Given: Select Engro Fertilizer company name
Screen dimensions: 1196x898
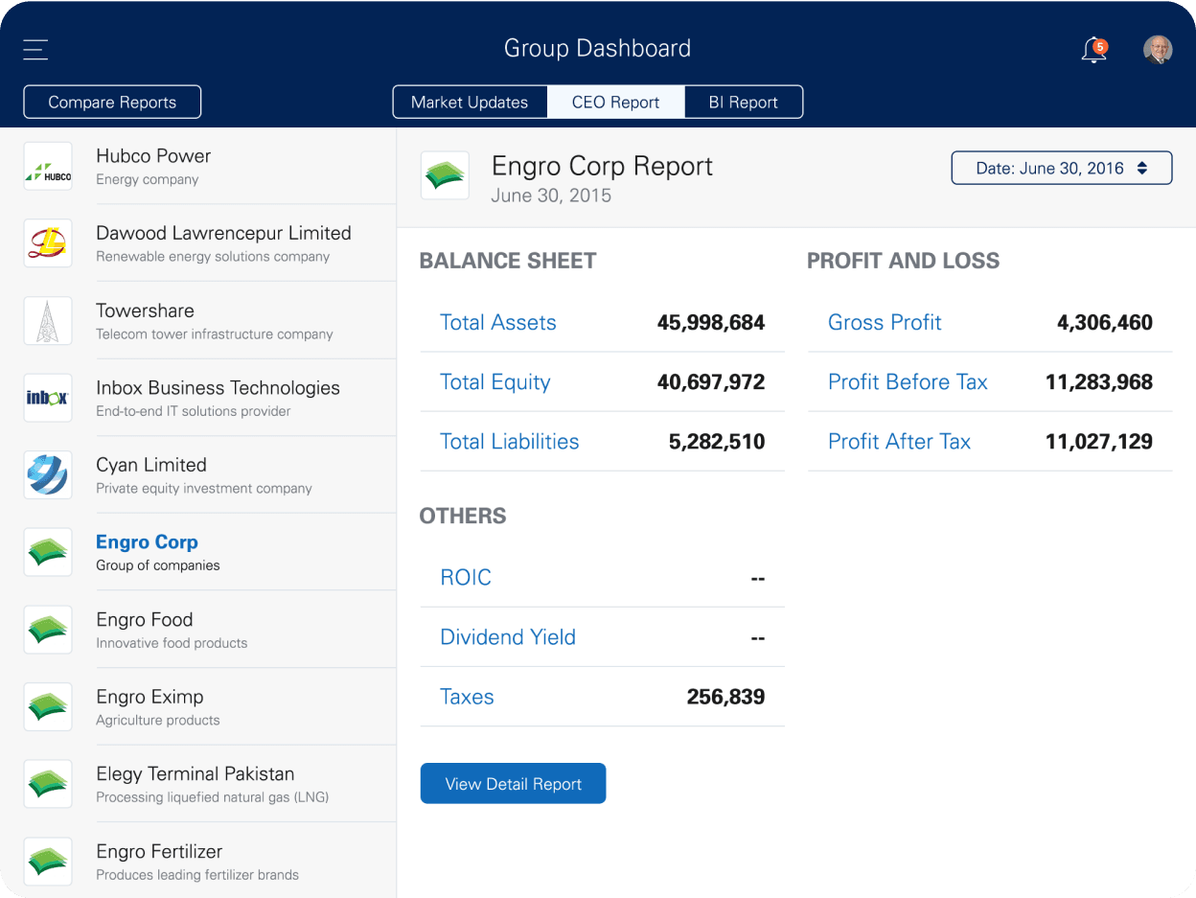Looking at the screenshot, I should [159, 852].
